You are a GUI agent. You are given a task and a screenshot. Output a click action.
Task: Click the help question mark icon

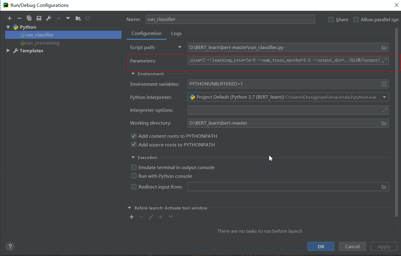[x=10, y=246]
